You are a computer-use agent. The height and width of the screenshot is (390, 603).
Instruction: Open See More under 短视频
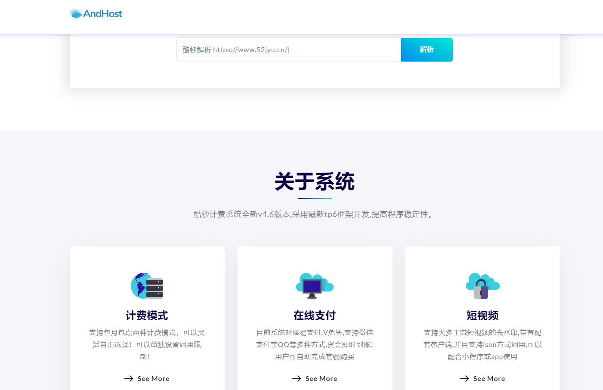489,379
